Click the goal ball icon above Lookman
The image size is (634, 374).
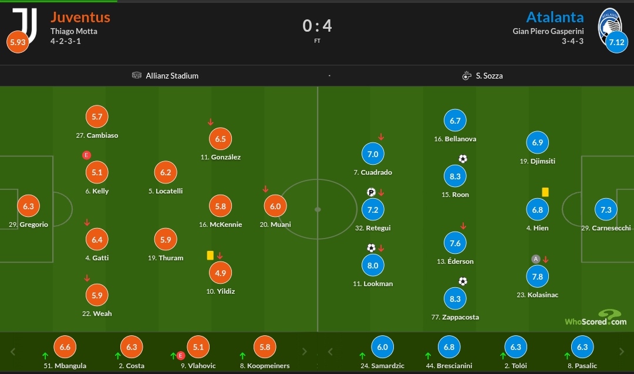[371, 247]
